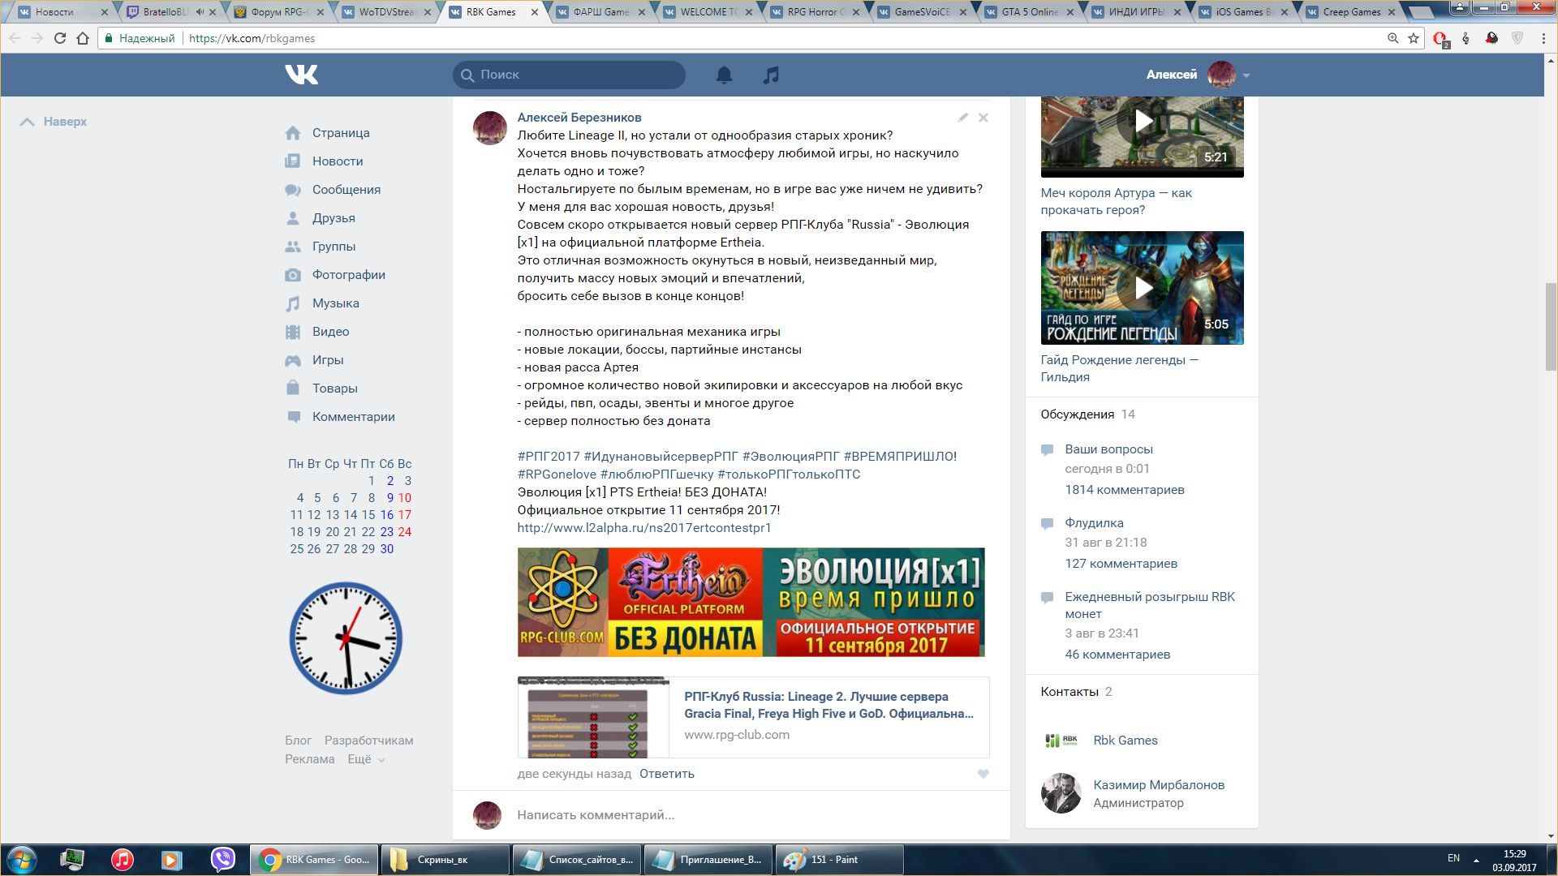Open Флудилка discussion
1558x876 pixels.
(1094, 523)
